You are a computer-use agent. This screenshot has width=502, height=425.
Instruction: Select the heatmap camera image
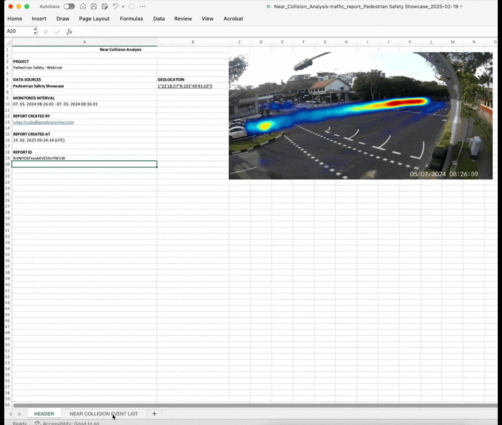point(360,115)
